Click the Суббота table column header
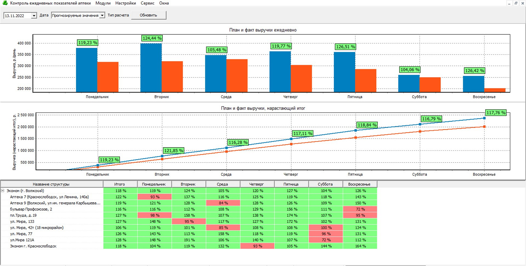 click(325, 184)
